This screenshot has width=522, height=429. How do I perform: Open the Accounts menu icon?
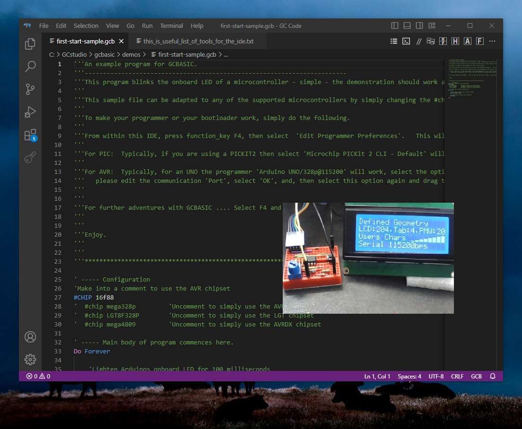click(x=30, y=337)
